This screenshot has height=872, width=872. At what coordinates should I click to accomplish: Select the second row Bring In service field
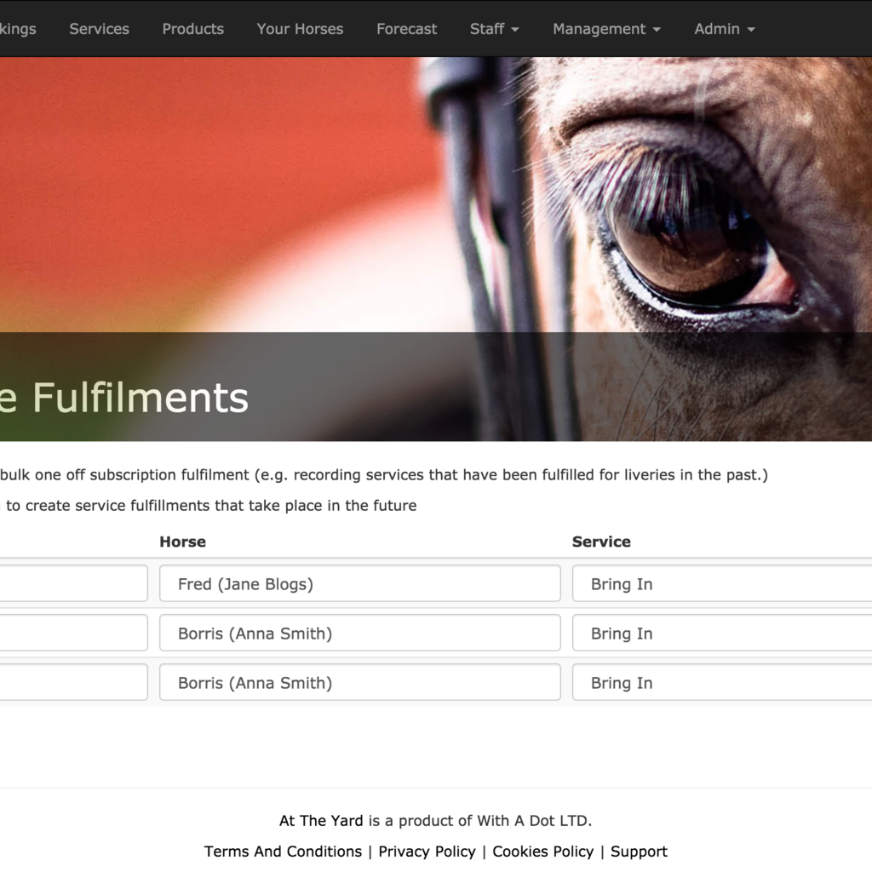pos(722,633)
